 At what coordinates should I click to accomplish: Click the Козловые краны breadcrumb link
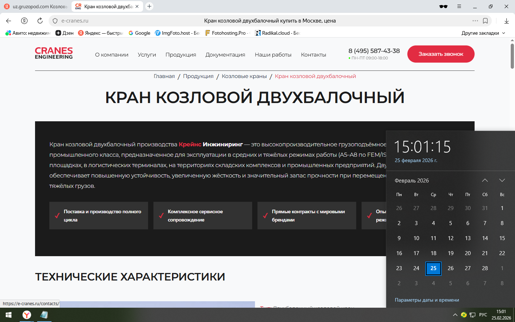244,76
